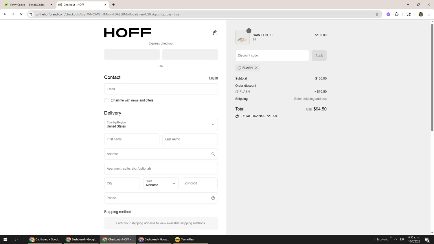Bookmark this page with the star icon
434x244 pixels.
(x=377, y=14)
